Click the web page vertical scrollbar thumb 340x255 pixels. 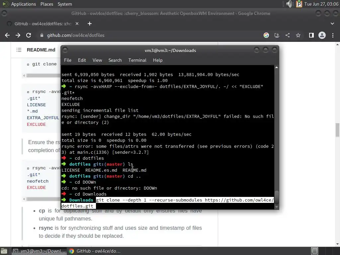(337, 130)
